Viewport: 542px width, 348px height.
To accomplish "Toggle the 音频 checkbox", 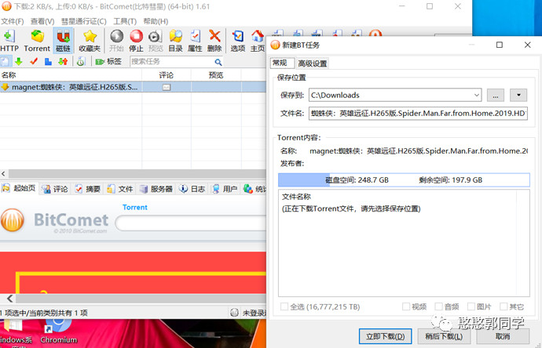I will tap(438, 306).
